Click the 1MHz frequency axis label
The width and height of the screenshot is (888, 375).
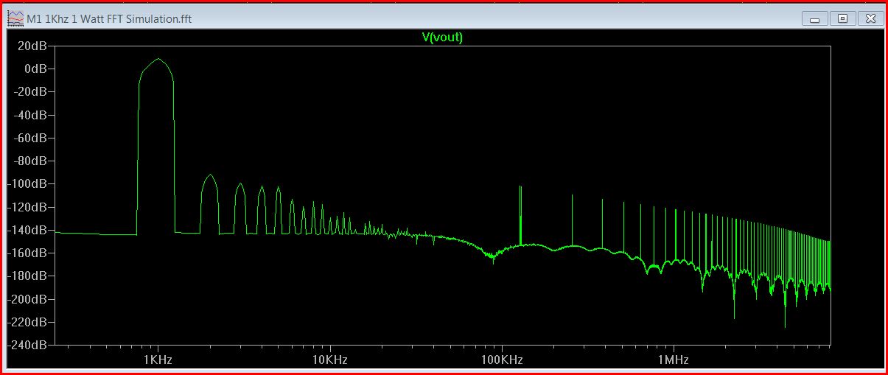pyautogui.click(x=674, y=360)
